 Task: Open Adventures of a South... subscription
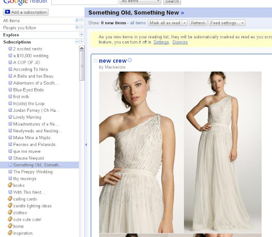36,83
